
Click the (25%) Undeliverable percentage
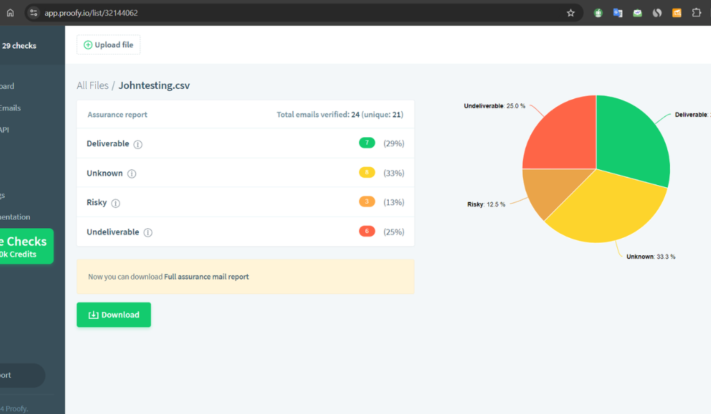tap(394, 232)
